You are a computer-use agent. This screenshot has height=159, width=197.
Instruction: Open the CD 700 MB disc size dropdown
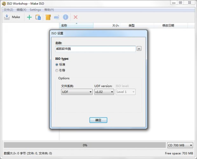point(180,145)
